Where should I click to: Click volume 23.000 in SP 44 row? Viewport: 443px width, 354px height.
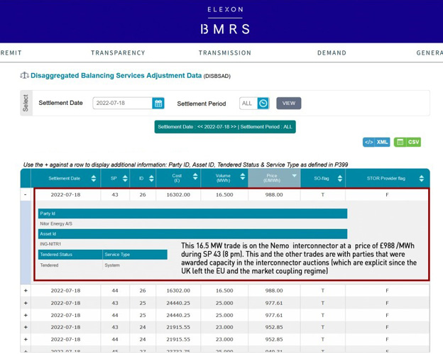224,339
